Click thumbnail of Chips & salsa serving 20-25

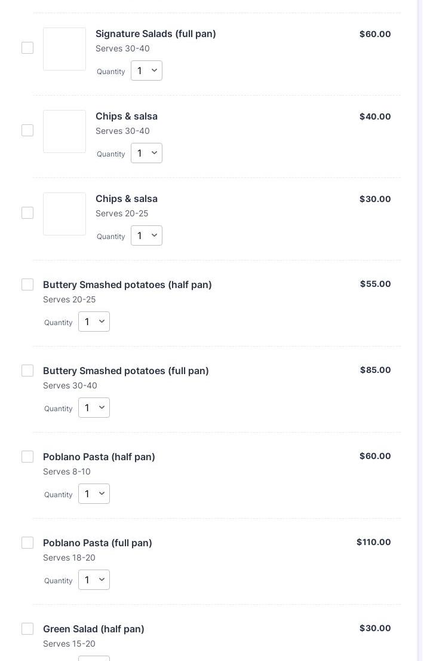pyautogui.click(x=64, y=214)
